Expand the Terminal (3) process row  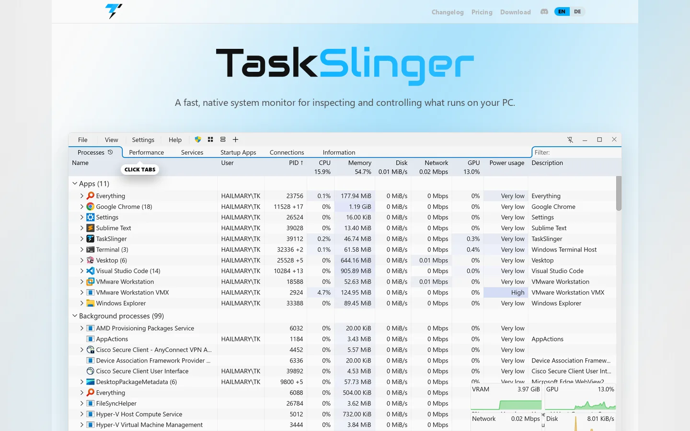click(x=82, y=250)
